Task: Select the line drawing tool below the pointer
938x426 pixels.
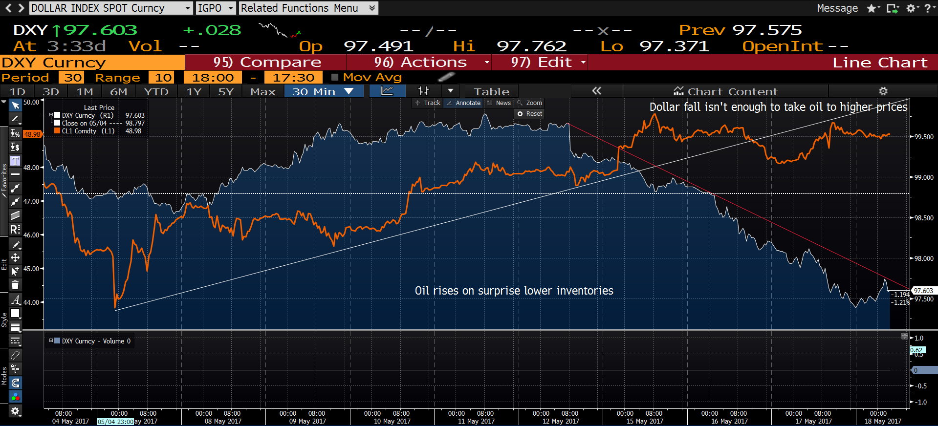Action: point(15,119)
